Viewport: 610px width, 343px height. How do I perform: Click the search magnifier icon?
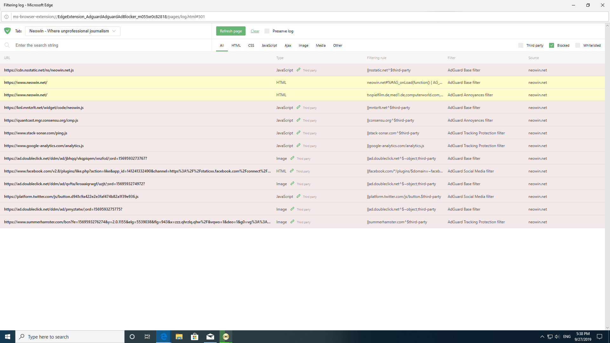click(x=7, y=45)
